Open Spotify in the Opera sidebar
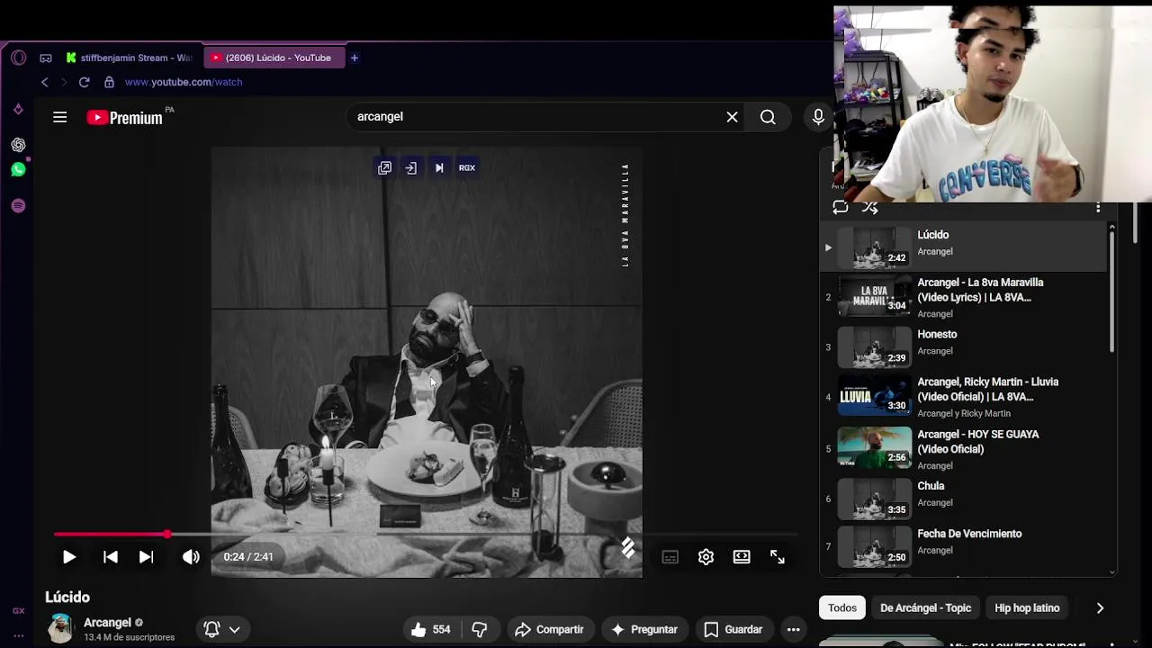Screen dimensions: 1152x648 (x=18, y=206)
